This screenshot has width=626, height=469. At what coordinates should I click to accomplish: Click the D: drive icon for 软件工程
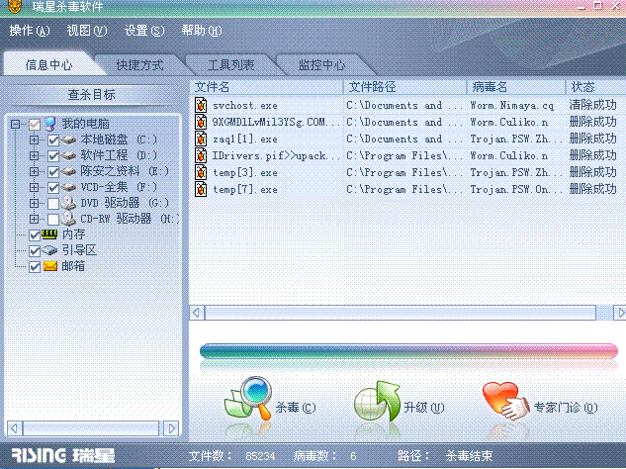click(x=68, y=155)
